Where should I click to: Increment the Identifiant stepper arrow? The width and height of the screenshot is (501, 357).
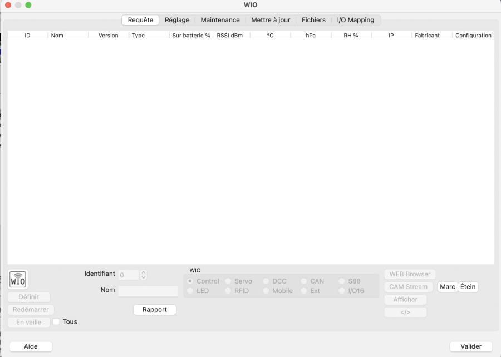(144, 272)
